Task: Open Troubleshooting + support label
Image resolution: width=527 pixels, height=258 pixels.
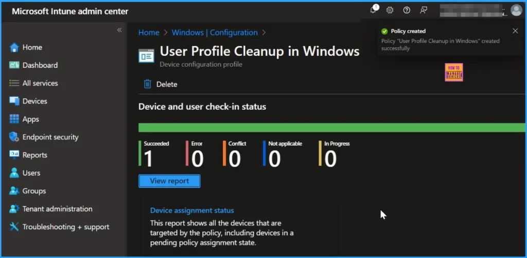Action: point(66,227)
